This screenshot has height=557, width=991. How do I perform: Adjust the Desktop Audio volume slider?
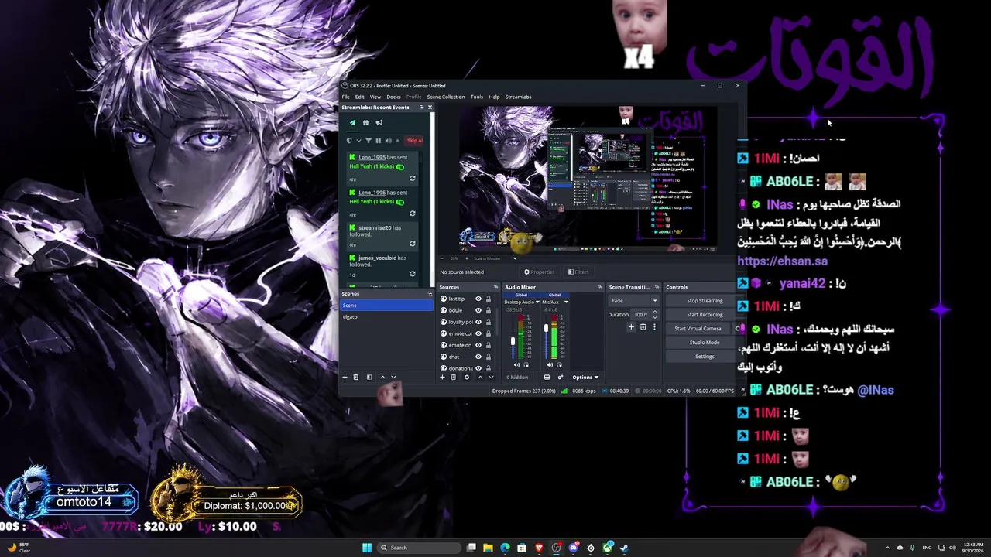tap(513, 340)
